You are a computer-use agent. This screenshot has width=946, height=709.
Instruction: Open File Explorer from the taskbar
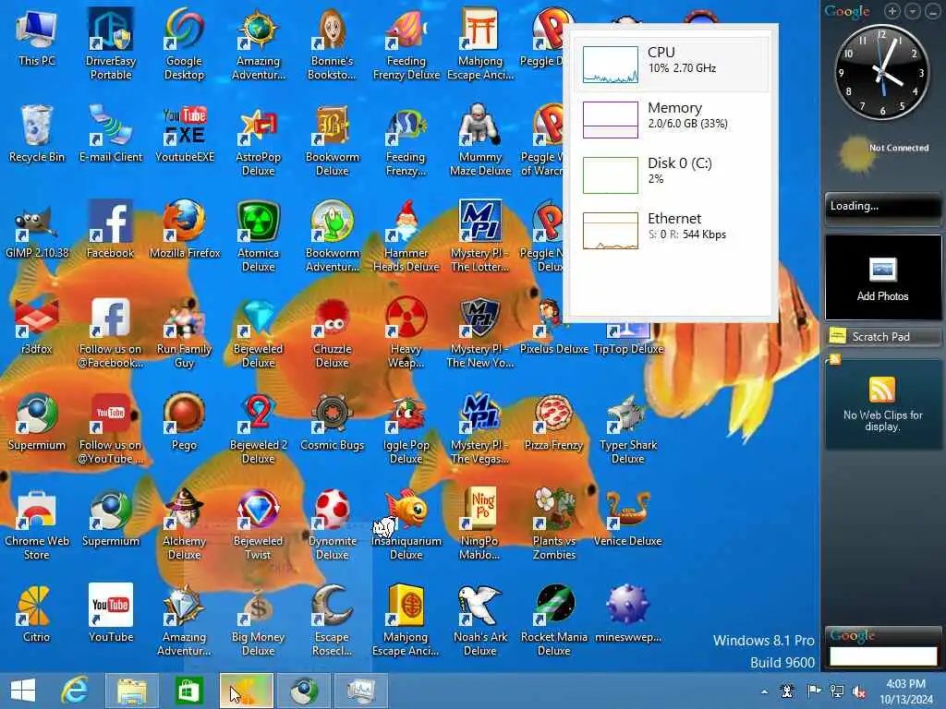tap(132, 691)
